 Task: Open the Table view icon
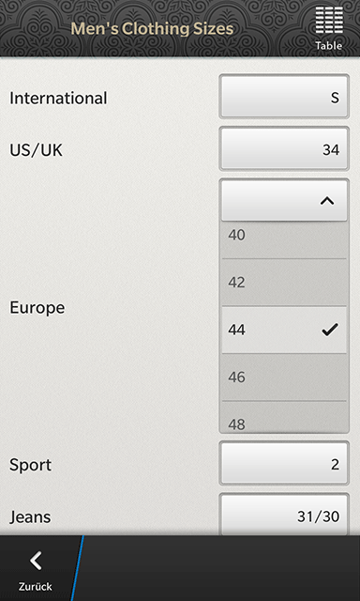coord(329,21)
